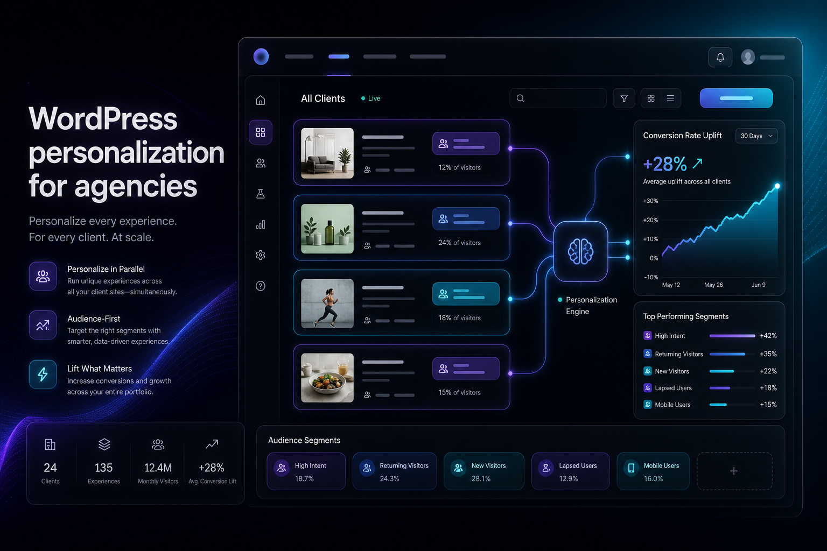Click the round app logo
Screen dimensions: 827x551
(x=261, y=56)
